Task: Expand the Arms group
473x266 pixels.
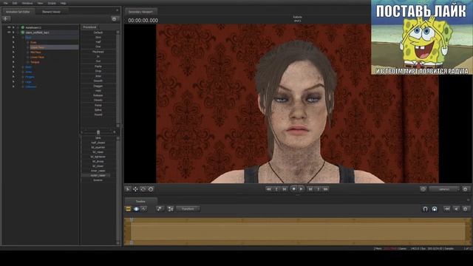Action: pyautogui.click(x=23, y=72)
